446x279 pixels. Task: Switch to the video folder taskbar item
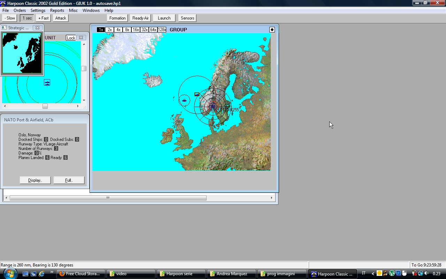pos(131,274)
